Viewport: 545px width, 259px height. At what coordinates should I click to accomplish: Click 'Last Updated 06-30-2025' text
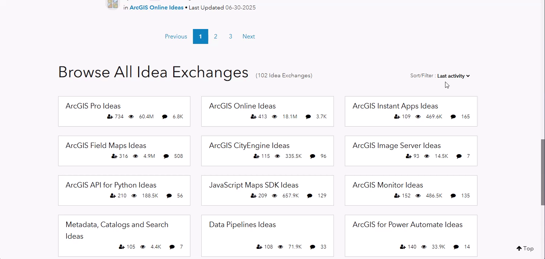point(222,7)
